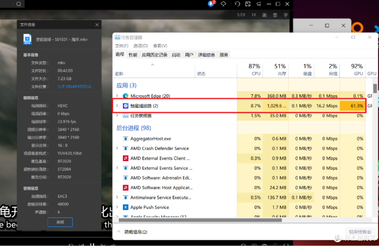
Task: Pause the video with the pause button
Action: pos(92,245)
